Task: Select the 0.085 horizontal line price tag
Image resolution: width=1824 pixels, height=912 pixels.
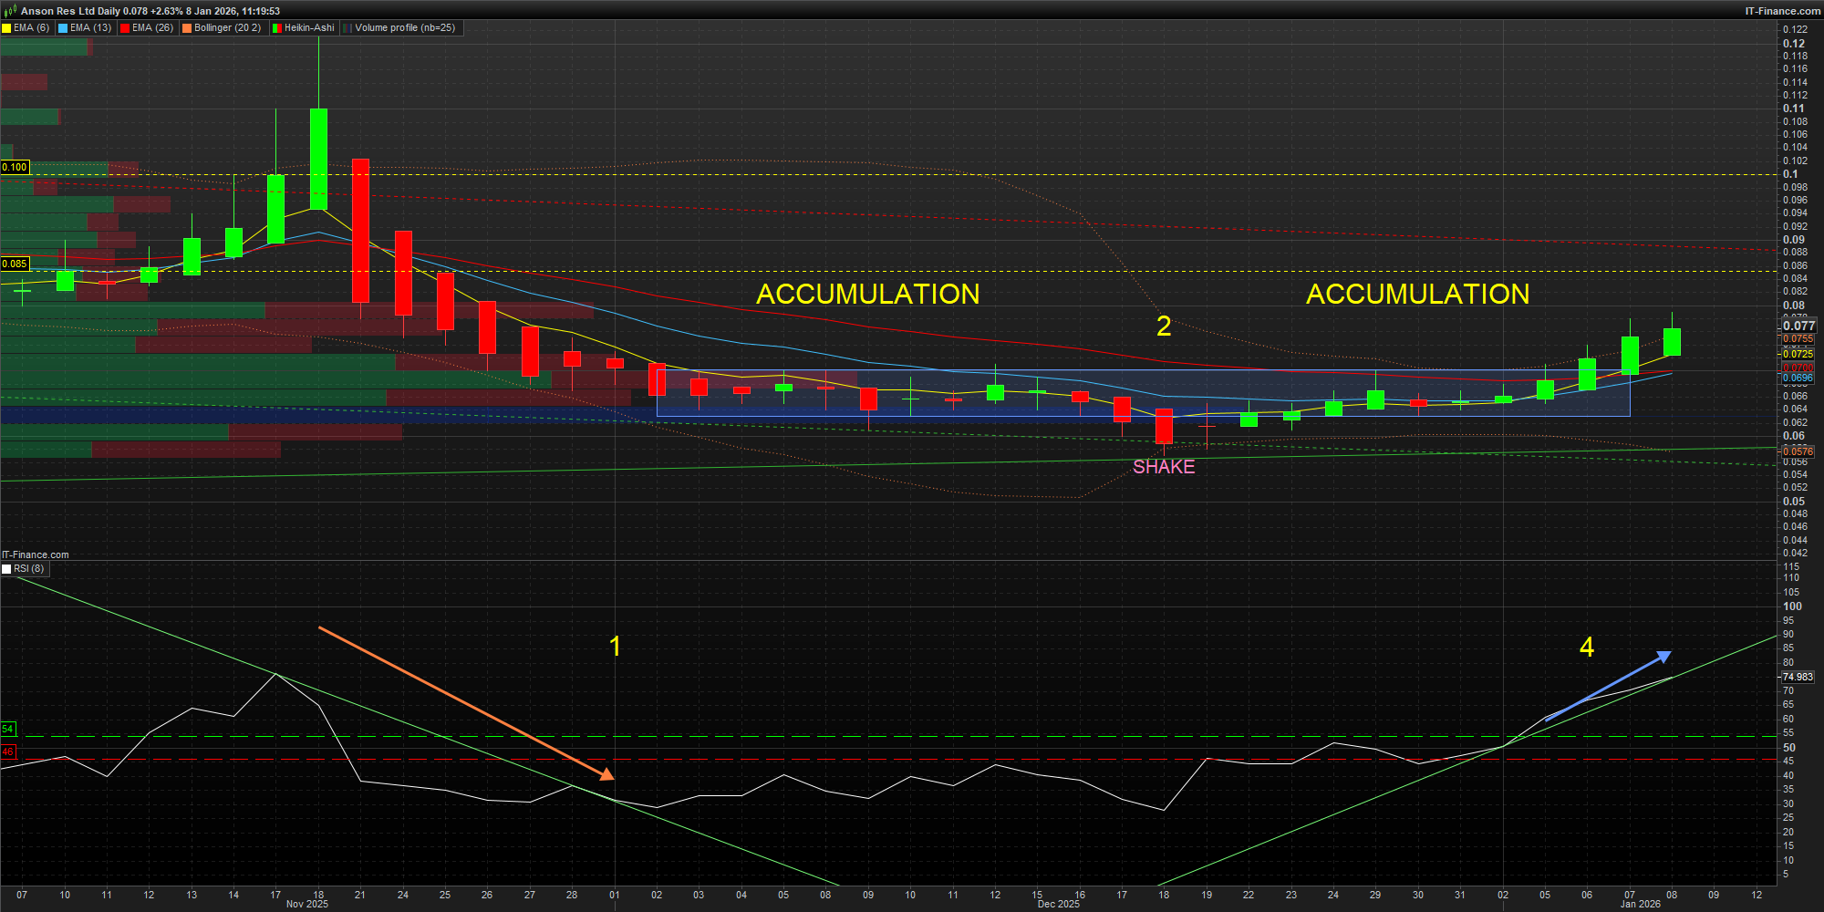Action: pos(15,264)
